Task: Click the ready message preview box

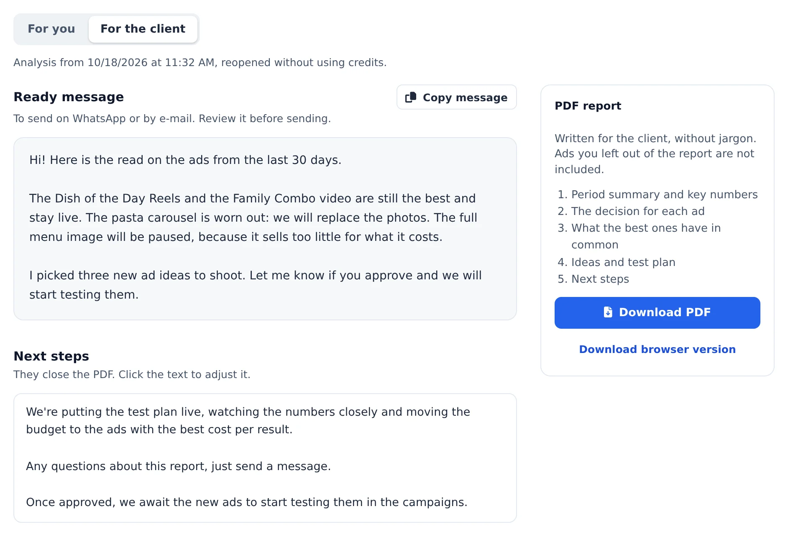Action: coord(265,229)
